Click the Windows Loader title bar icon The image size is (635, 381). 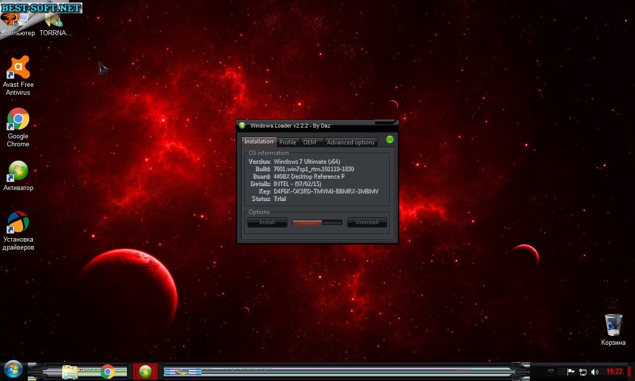pyautogui.click(x=242, y=126)
